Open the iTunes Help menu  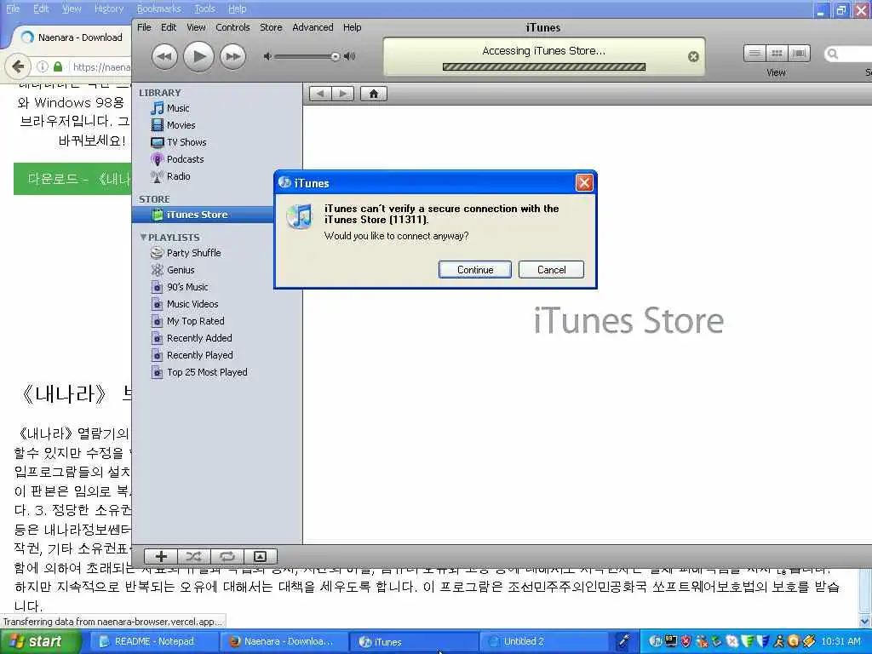coord(352,27)
